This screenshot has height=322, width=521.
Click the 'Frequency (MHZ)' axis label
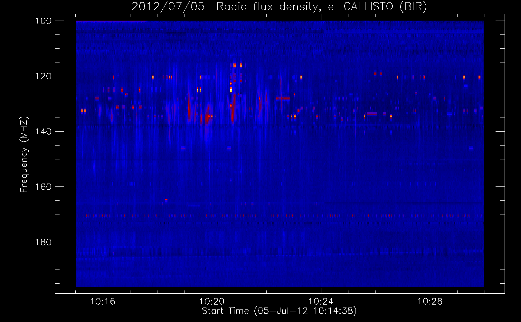coord(24,154)
